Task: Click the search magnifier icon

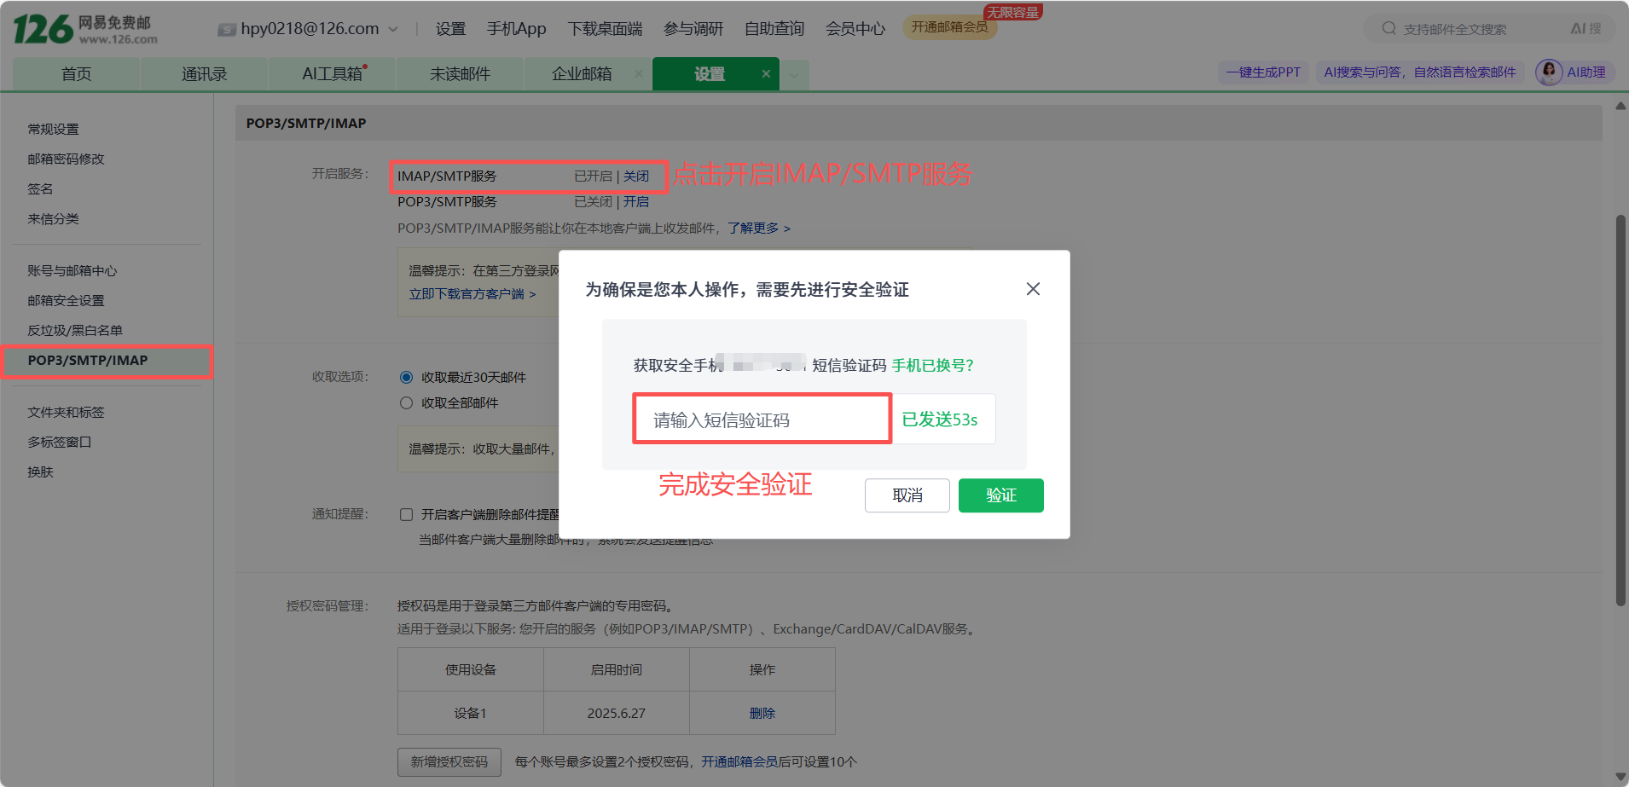Action: pyautogui.click(x=1389, y=28)
